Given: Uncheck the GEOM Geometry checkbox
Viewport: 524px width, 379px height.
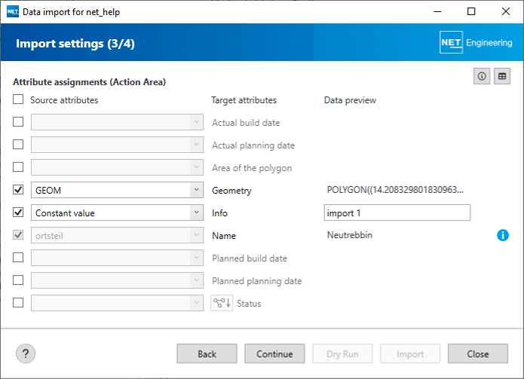Looking at the screenshot, I should point(18,190).
